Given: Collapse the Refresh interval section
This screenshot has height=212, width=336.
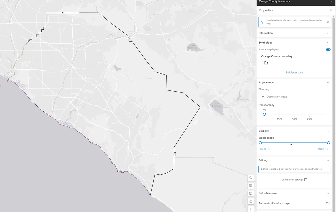Looking at the screenshot, I should (x=328, y=193).
